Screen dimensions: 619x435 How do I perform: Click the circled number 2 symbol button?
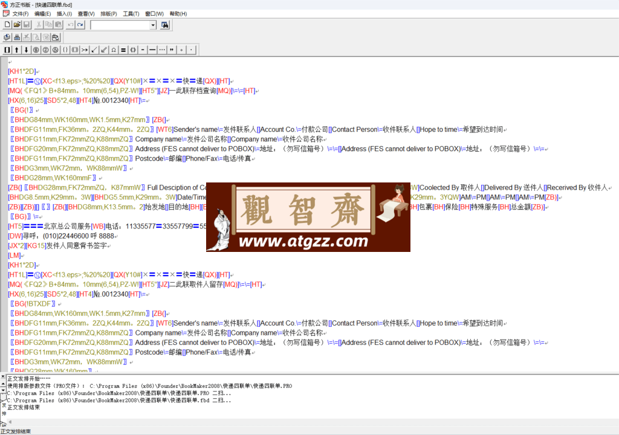tap(46, 50)
